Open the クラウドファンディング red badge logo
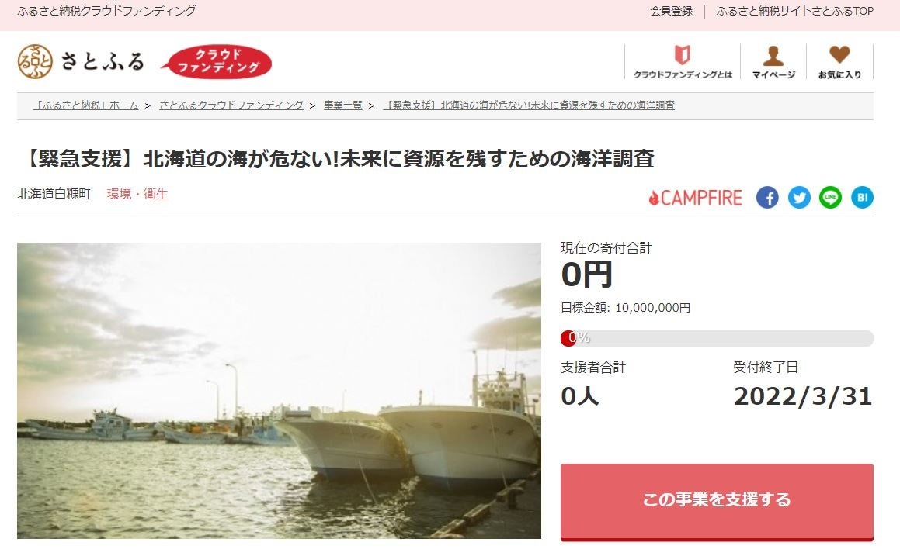This screenshot has height=556, width=900. tap(217, 61)
